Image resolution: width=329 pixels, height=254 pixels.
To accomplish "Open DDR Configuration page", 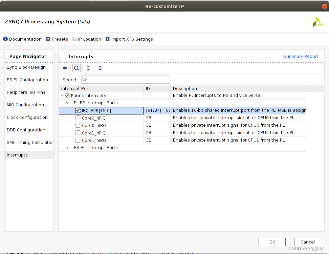I will click(x=26, y=130).
